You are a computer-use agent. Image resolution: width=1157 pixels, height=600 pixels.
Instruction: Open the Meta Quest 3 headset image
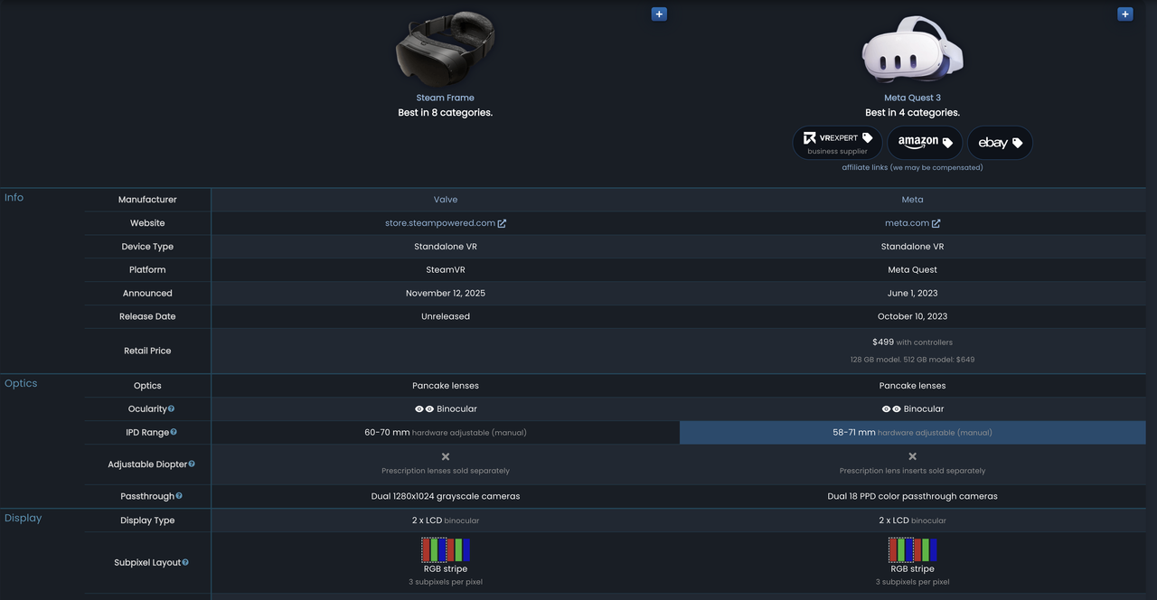(912, 50)
